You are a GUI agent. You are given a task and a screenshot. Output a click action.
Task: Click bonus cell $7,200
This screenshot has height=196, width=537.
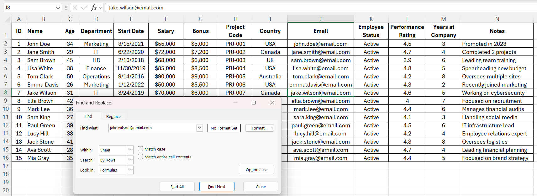[201, 52]
